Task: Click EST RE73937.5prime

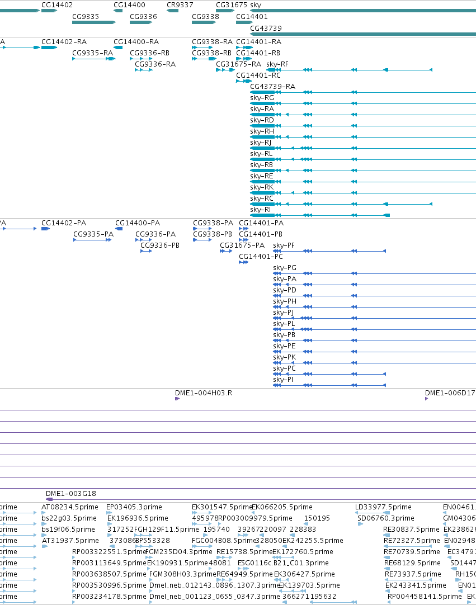Action: tap(413, 574)
